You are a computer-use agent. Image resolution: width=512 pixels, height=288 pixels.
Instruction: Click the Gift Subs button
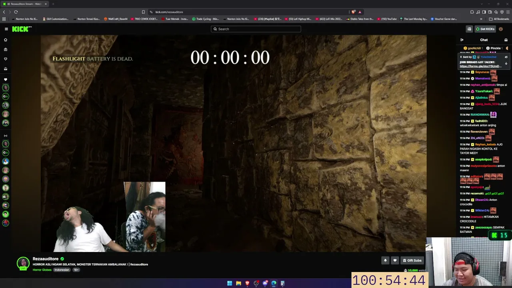point(412,260)
